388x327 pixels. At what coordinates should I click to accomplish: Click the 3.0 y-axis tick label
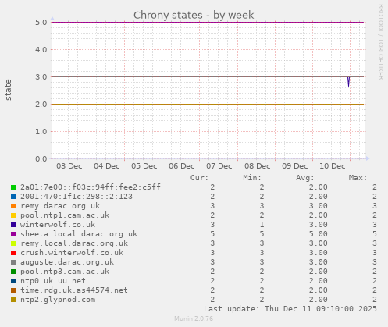41,77
